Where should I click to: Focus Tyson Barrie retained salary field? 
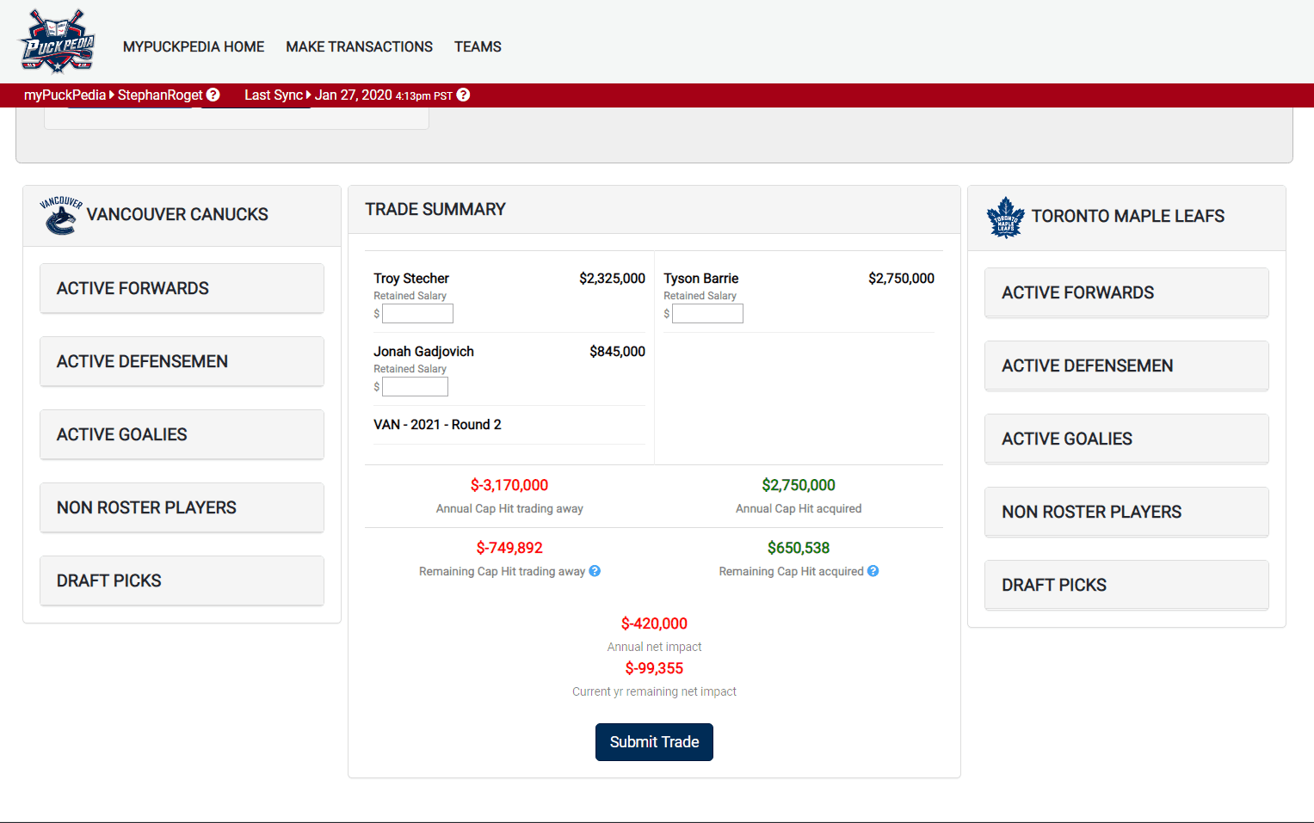click(x=707, y=314)
